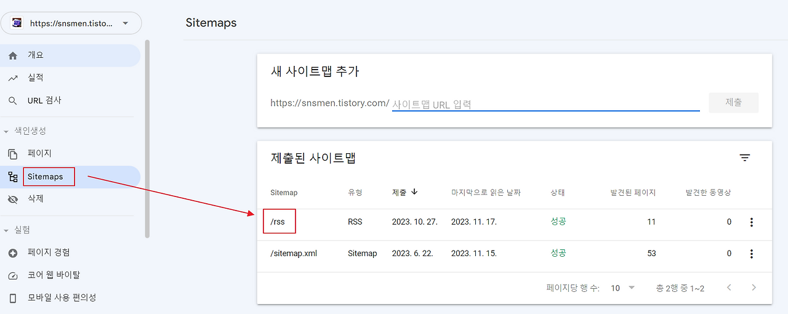Click last read date 2023. 11. 15.
Image resolution: width=788 pixels, height=314 pixels.
tap(473, 253)
